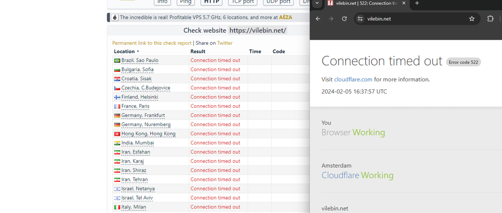Open the tab search dropdown arrow
This screenshot has width=502, height=213.
[x=317, y=3]
